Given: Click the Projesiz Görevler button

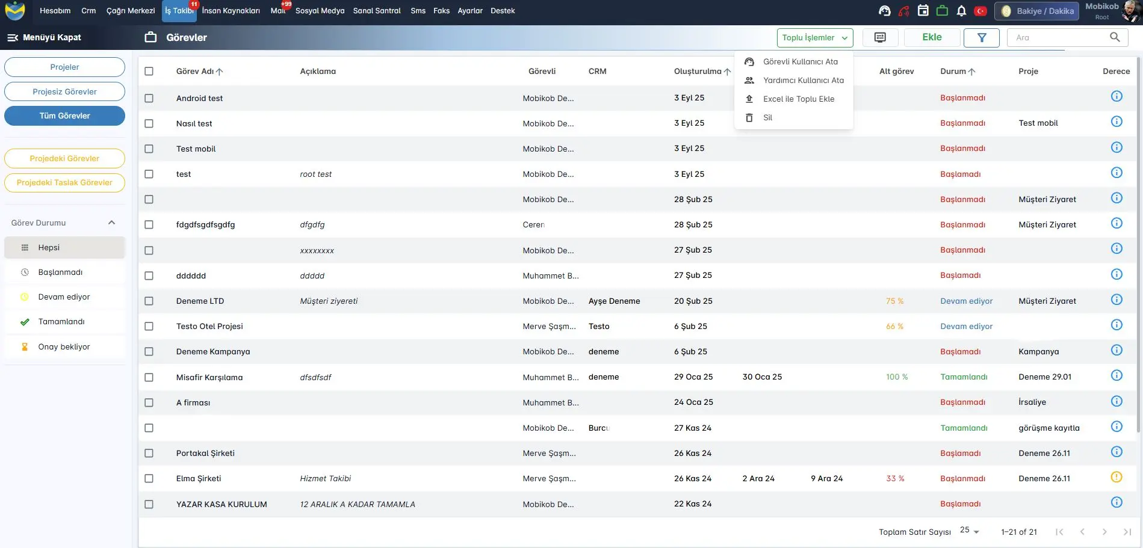Looking at the screenshot, I should tap(64, 91).
